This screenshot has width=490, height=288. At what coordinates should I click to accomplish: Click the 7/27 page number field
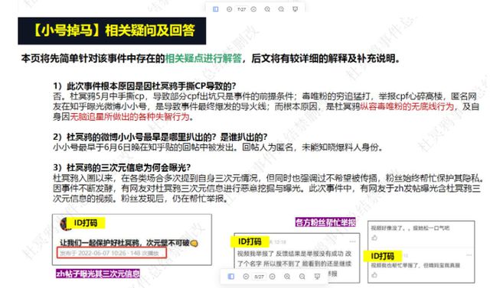241,9
